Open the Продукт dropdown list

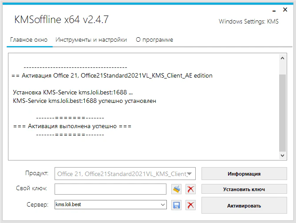pos(190,174)
